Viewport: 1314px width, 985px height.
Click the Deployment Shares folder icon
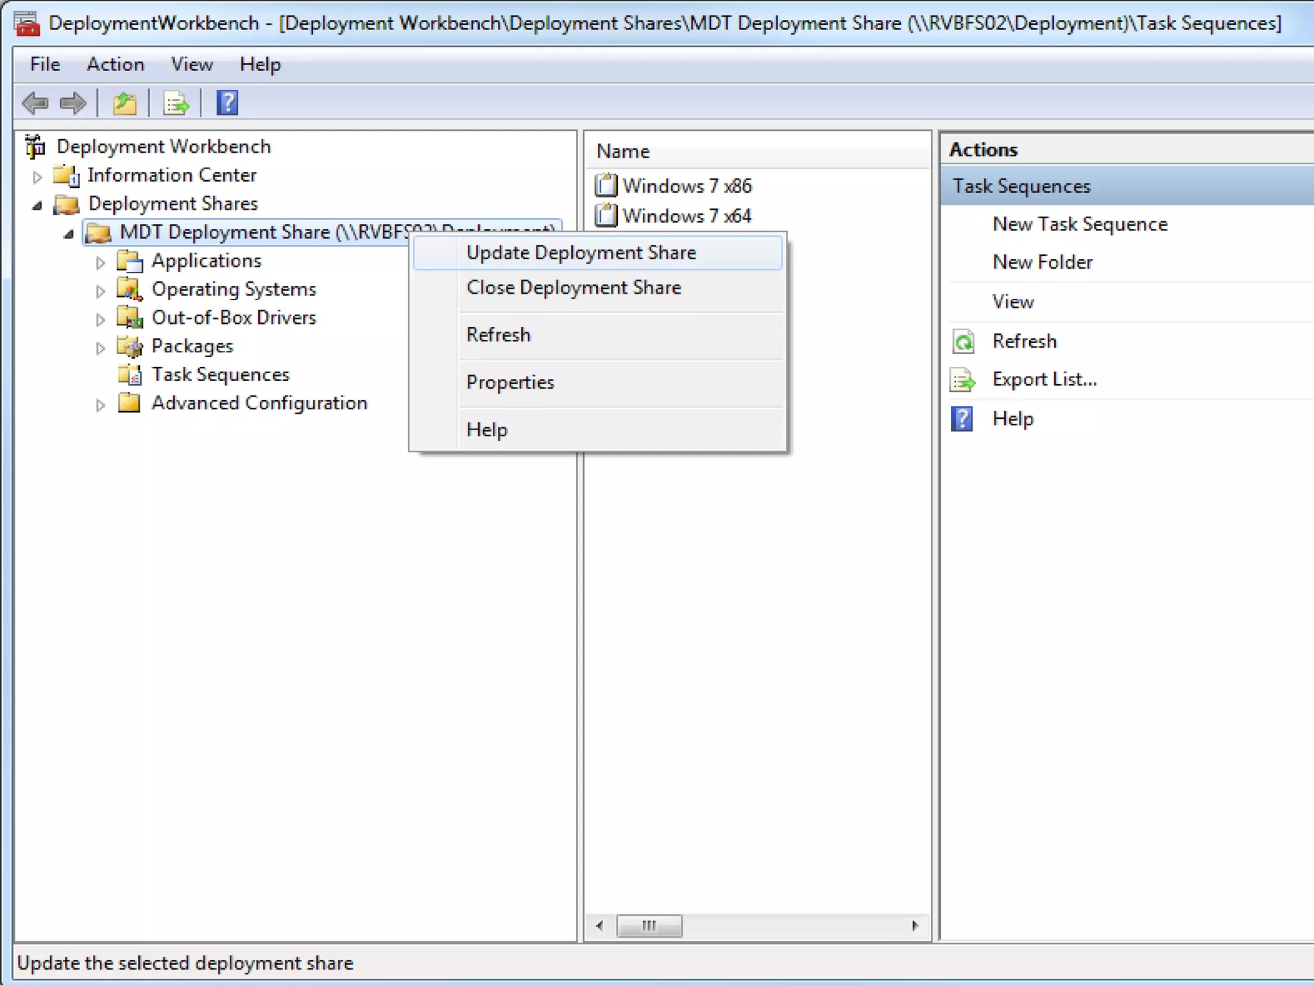click(66, 204)
